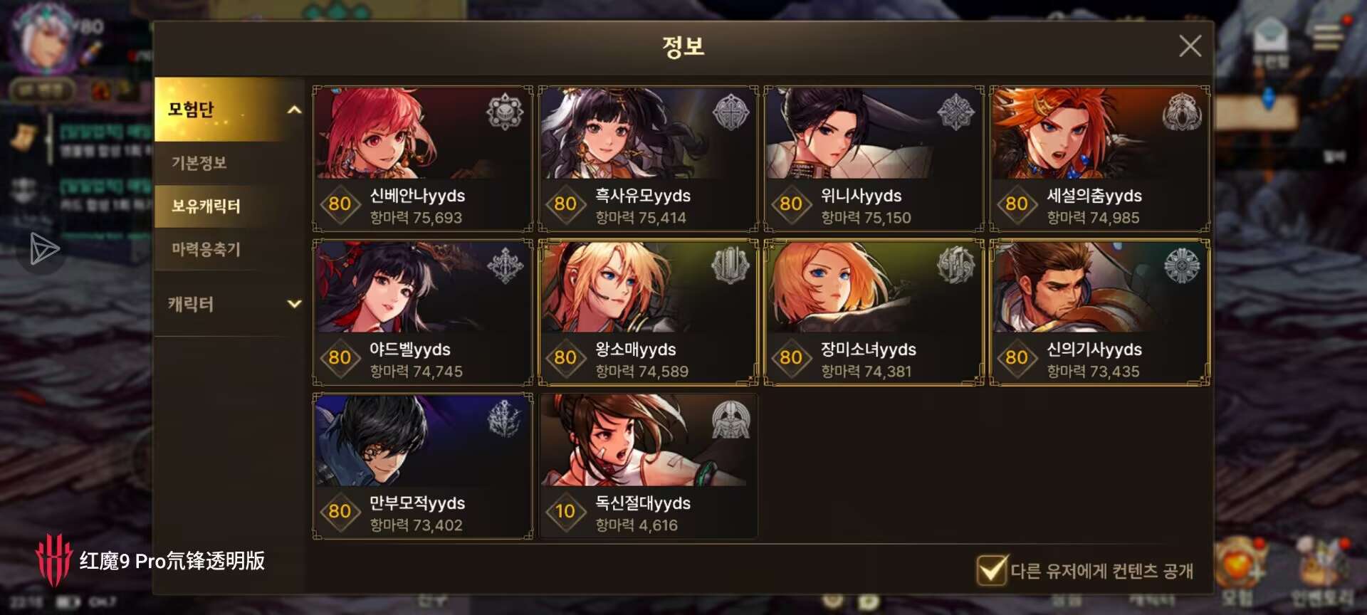Click class emblem on 세설의춤yyds card
Viewport: 1367px width, 615px height.
coord(1181,112)
